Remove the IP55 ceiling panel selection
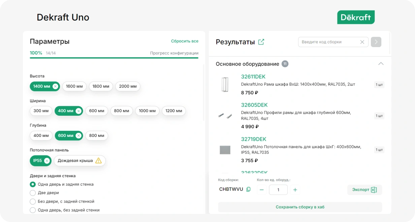 [47, 161]
